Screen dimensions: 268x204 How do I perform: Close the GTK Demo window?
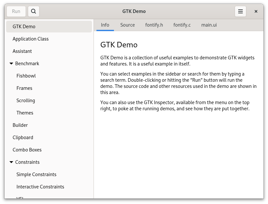pyautogui.click(x=256, y=11)
